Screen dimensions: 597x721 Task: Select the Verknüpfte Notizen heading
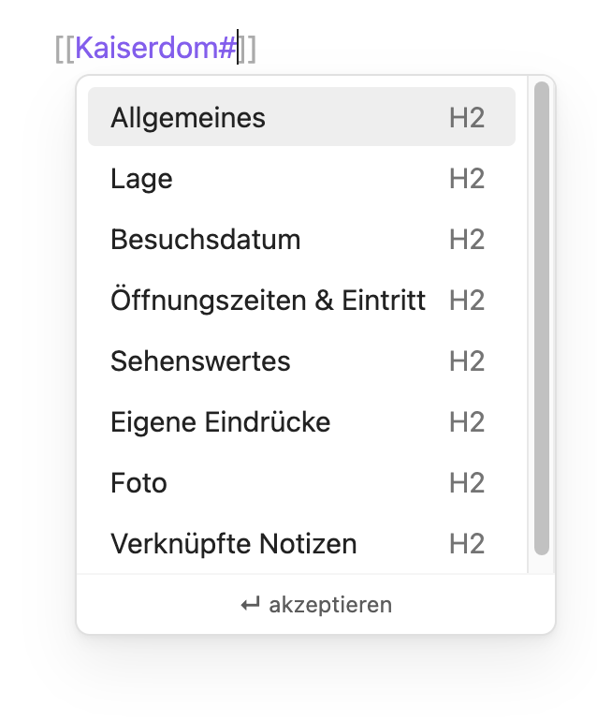[301, 543]
